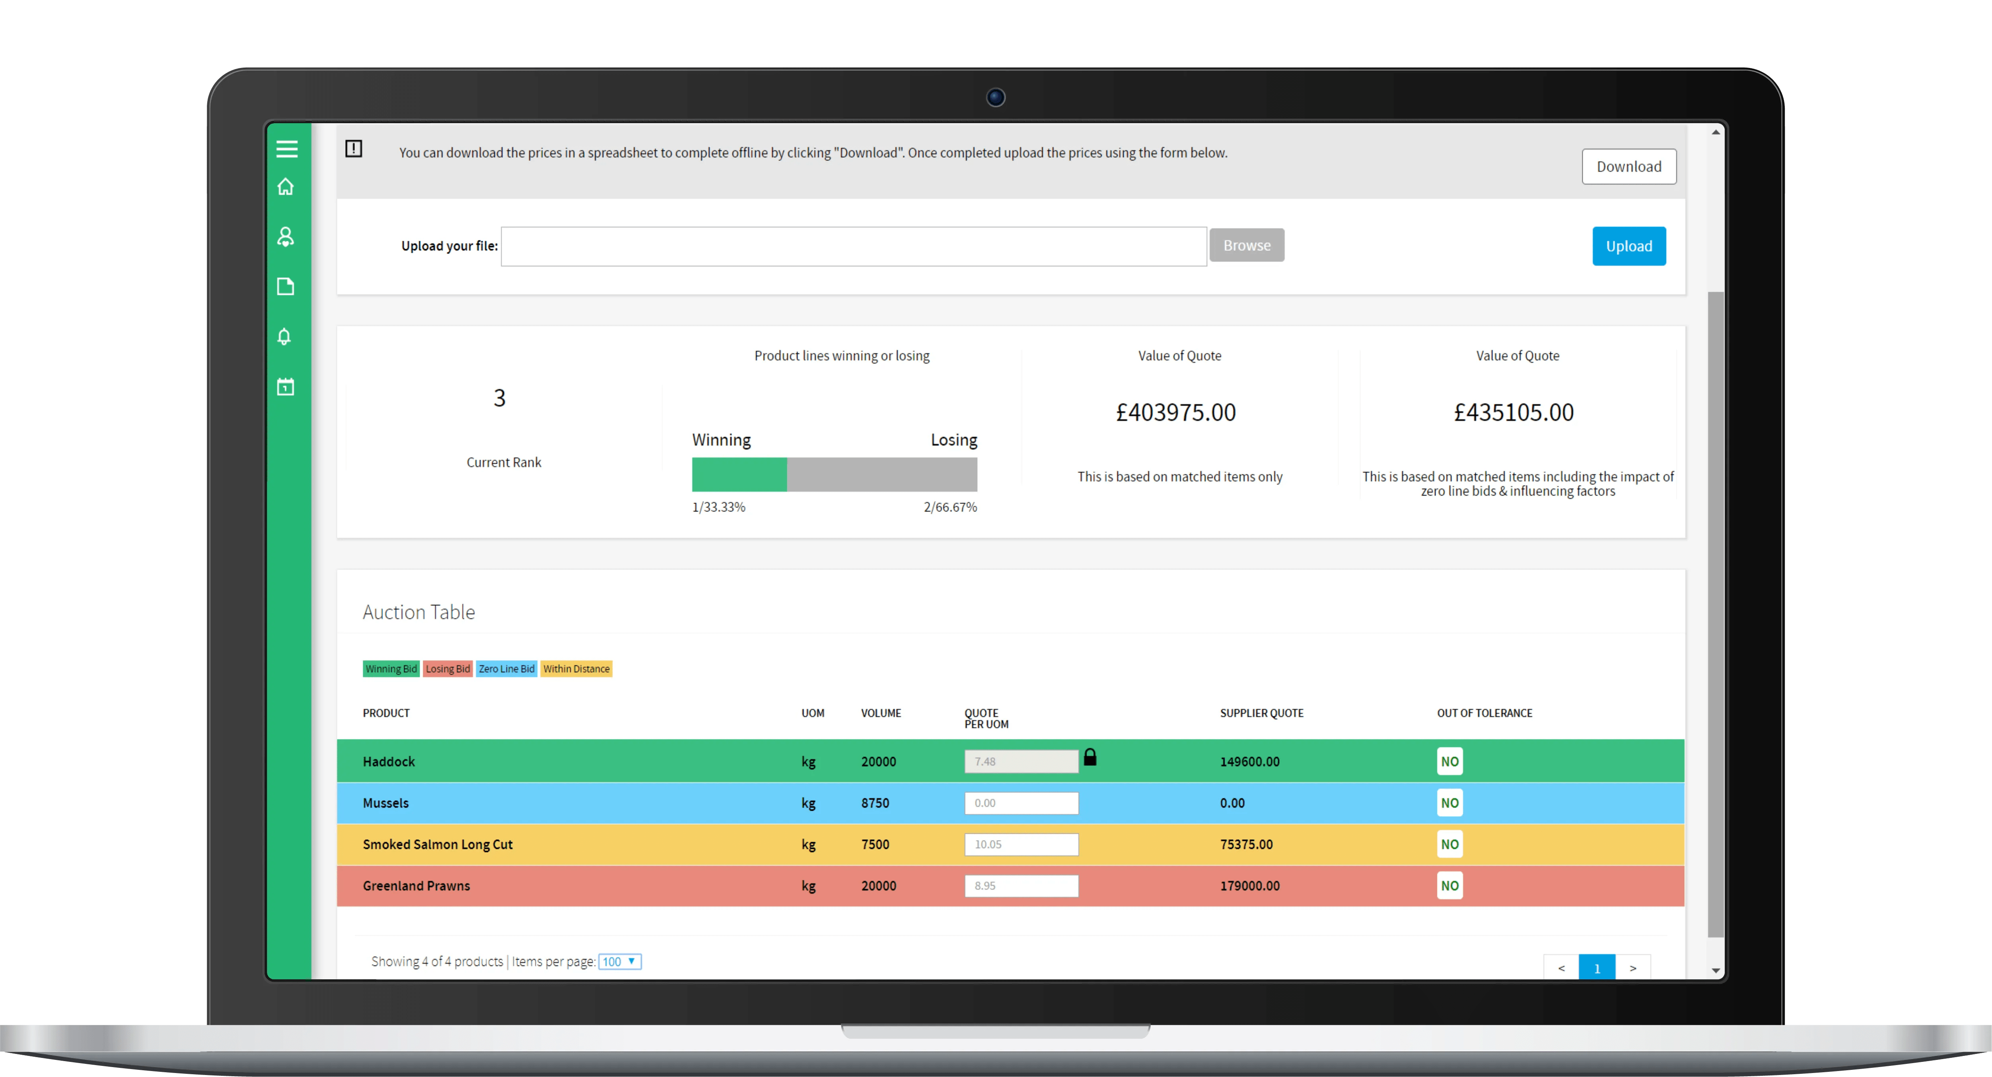Open the calendar sidebar icon
The image size is (1992, 1077).
[285, 387]
